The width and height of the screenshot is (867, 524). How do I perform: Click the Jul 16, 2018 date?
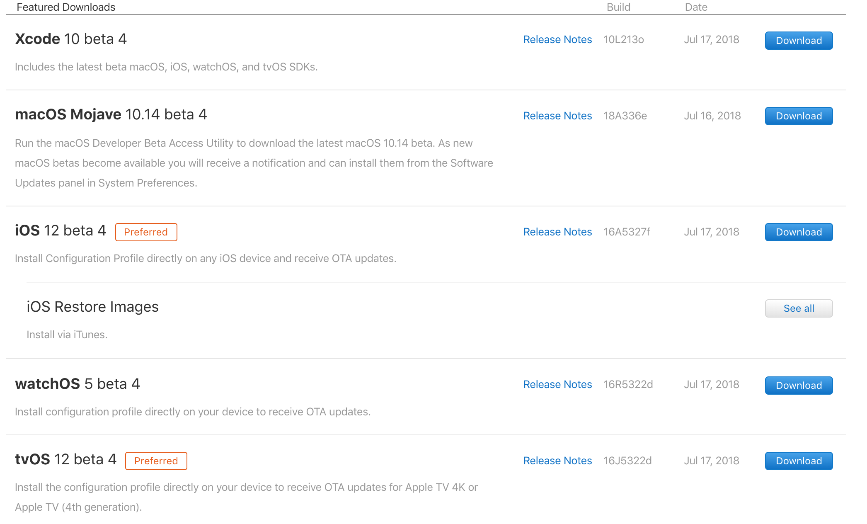712,116
